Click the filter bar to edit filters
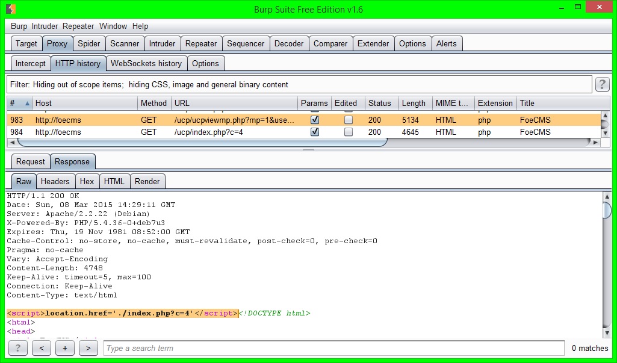Image resolution: width=617 pixels, height=363 pixels. [x=299, y=84]
